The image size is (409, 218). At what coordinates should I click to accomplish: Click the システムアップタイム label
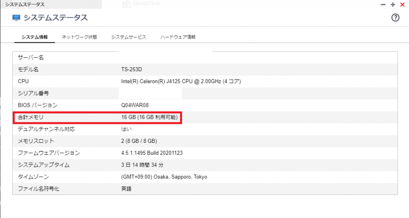point(44,165)
